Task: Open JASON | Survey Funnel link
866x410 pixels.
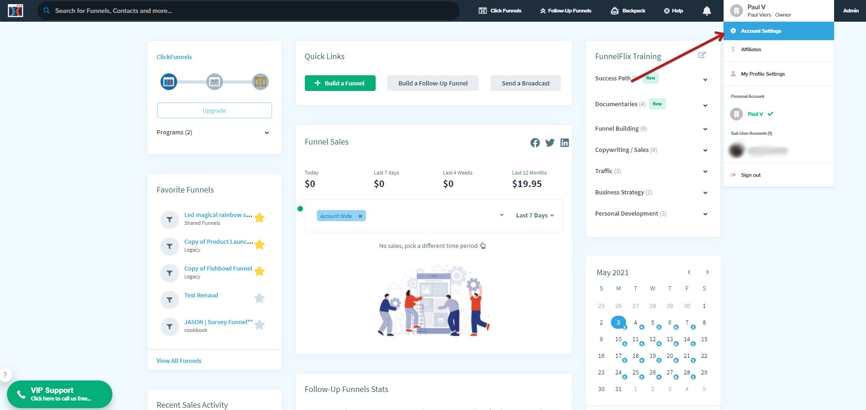Action: pos(218,322)
